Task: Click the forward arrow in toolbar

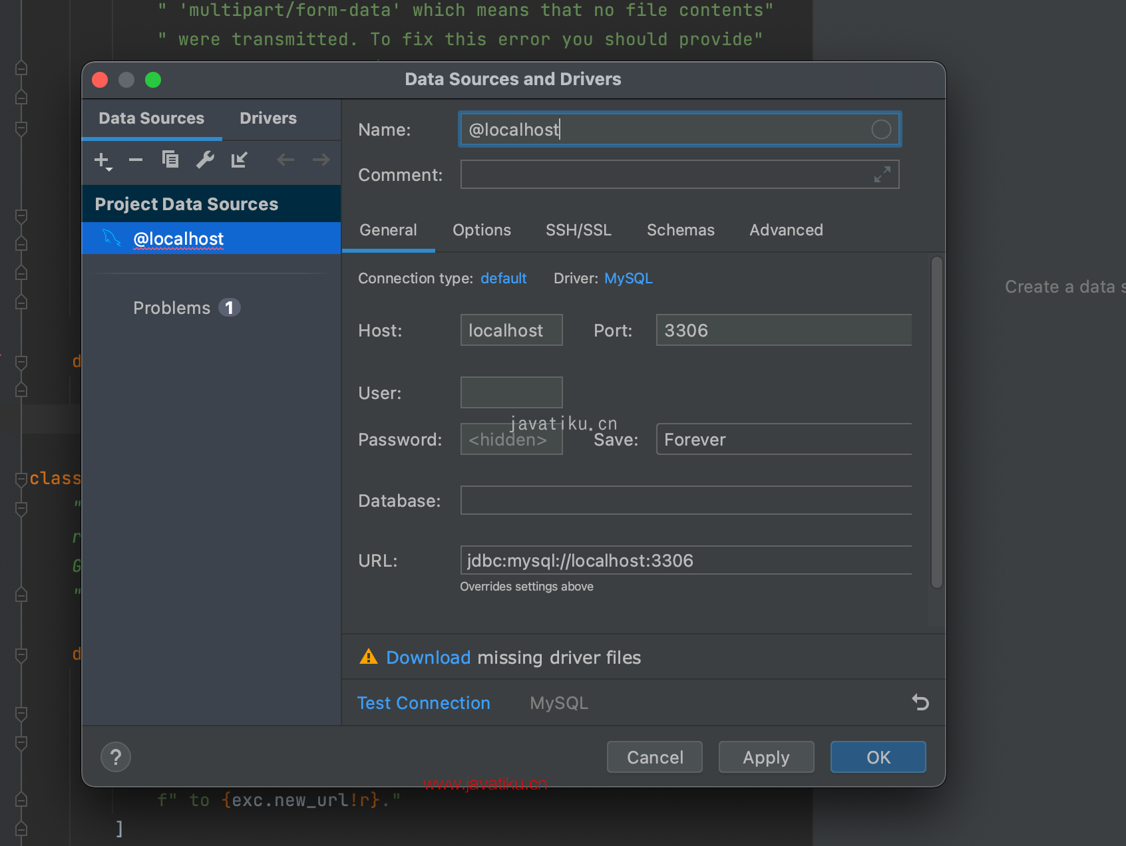Action: tap(321, 160)
